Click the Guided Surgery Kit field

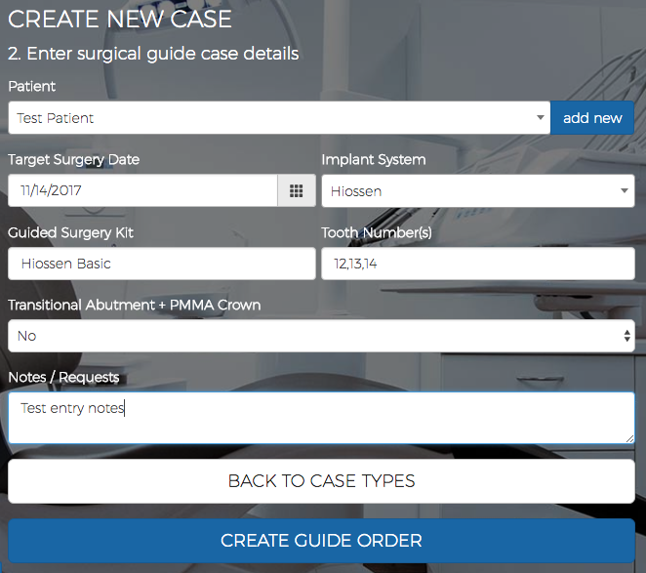(x=162, y=264)
